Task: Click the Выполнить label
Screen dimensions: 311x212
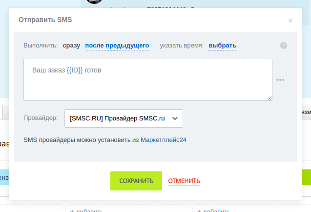Action: click(x=41, y=46)
